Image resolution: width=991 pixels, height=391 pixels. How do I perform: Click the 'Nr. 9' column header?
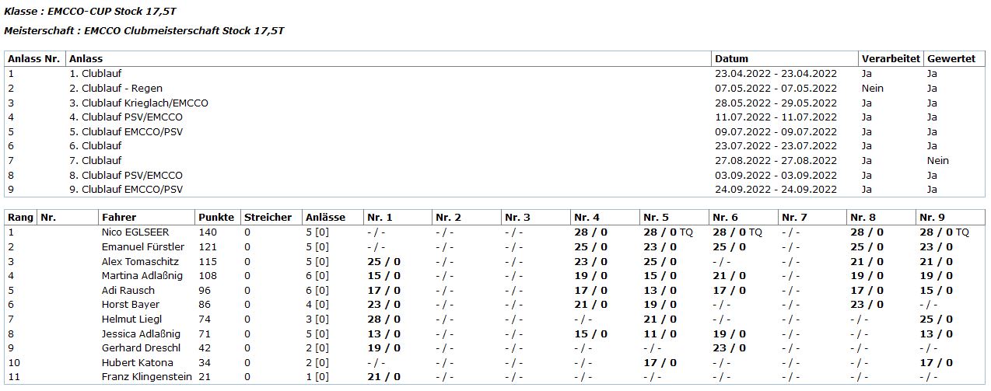point(932,217)
